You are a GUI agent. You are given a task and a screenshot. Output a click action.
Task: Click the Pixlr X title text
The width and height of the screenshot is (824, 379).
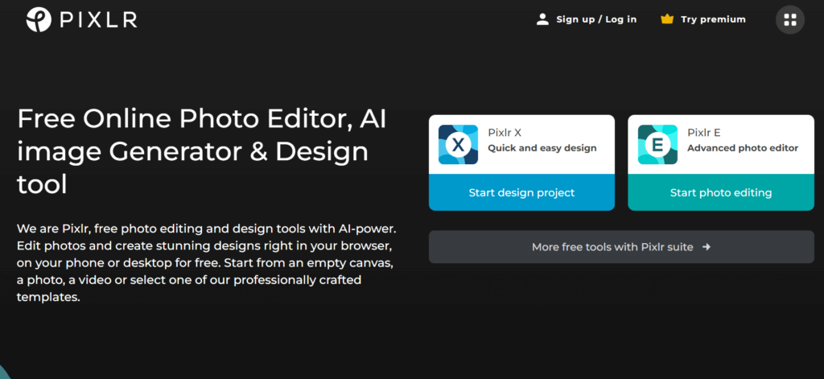point(505,133)
